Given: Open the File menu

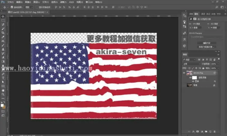Looking at the screenshot, I should coord(10,2).
